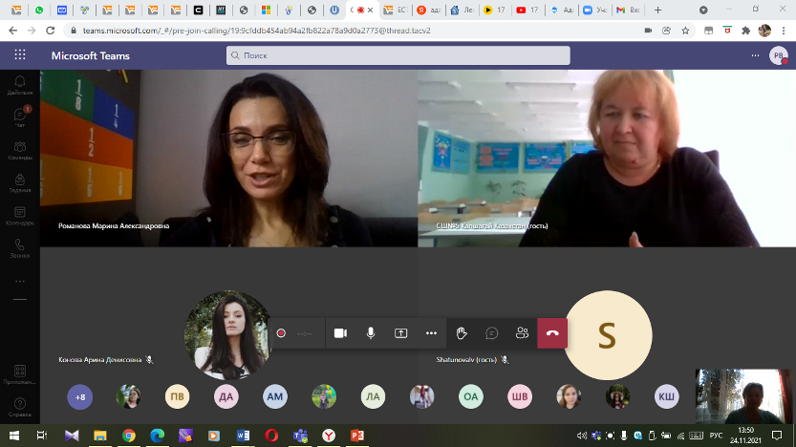Viewport: 796px width, 447px height.
Task: Open Help at the bottom of the sidebar
Action: tap(20, 407)
